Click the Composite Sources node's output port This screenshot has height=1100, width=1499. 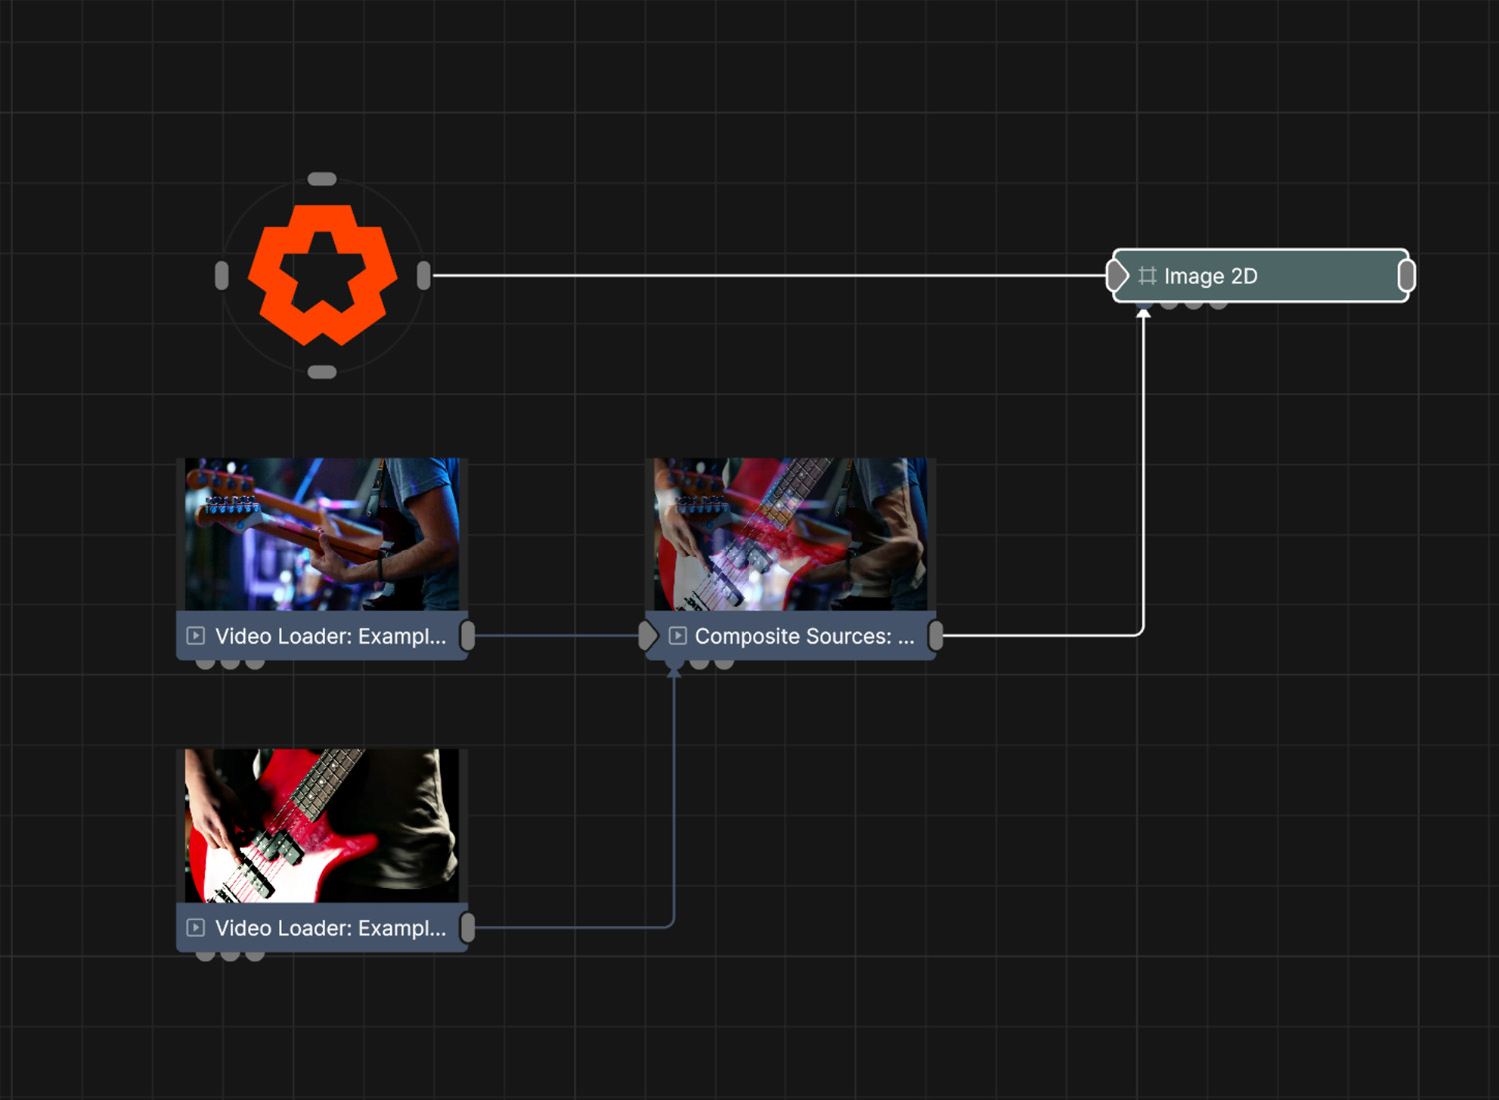pyautogui.click(x=936, y=635)
